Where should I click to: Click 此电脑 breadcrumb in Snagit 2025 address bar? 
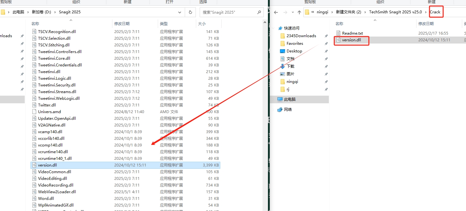click(18, 12)
